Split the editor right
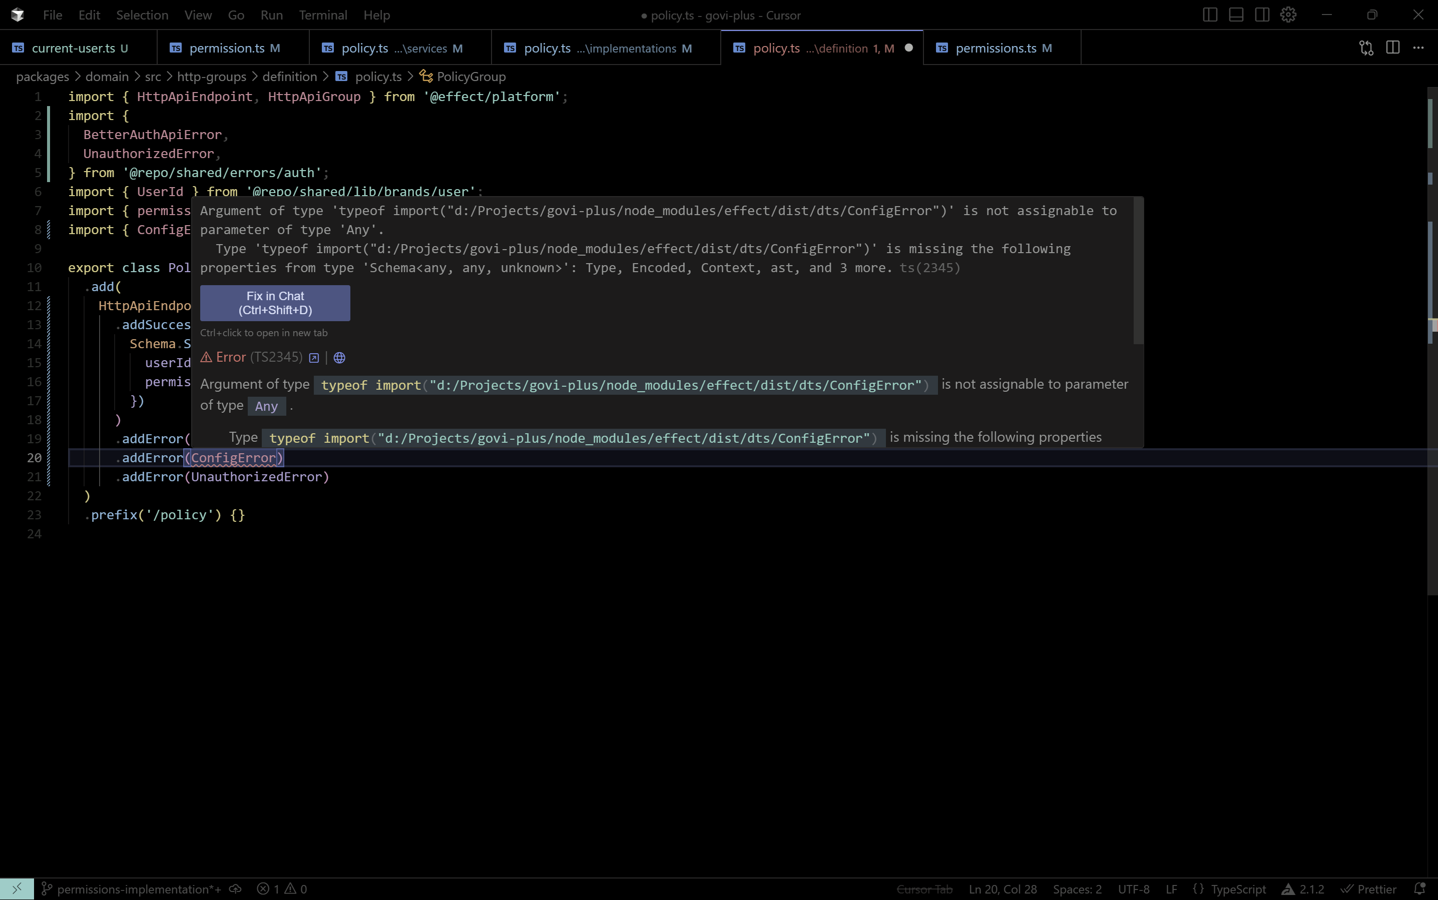Screen dimensions: 1438x900 [1392, 48]
